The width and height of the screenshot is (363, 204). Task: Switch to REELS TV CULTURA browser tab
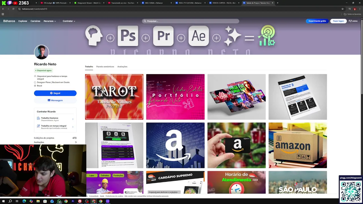[x=190, y=3]
